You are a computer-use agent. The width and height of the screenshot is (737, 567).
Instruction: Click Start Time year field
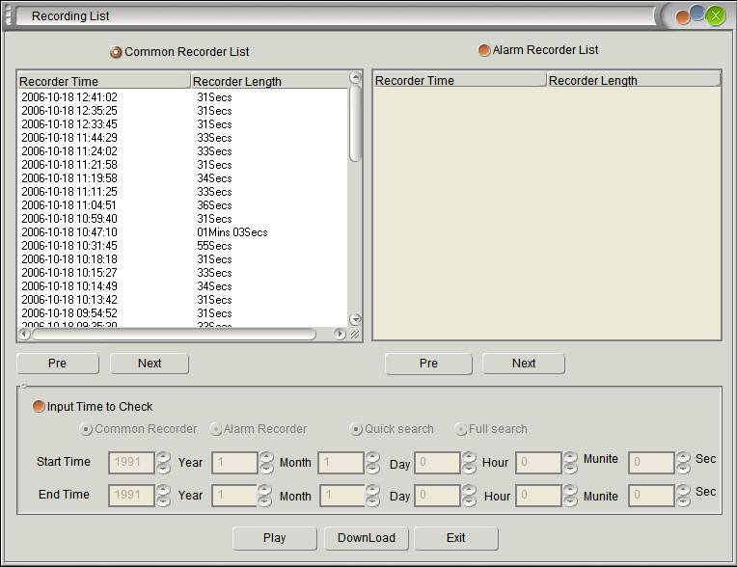[x=131, y=463]
